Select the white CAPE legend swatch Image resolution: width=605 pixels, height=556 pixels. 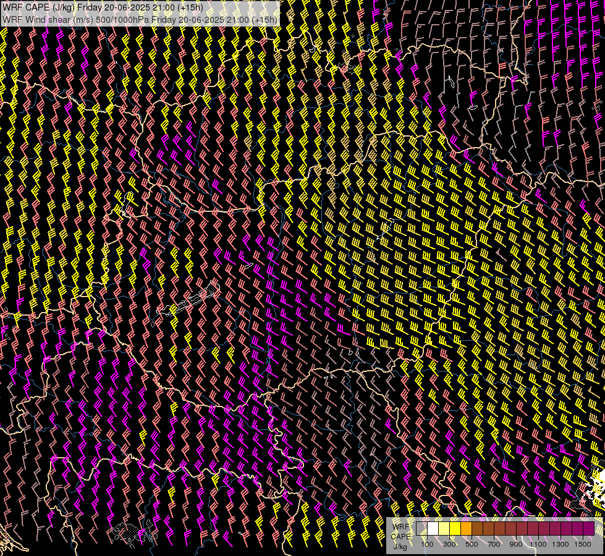point(433,529)
